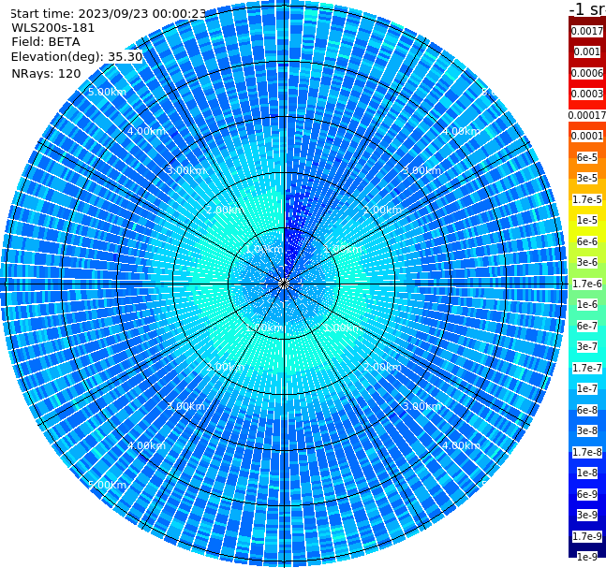Click the Start time 2023/09/23 00:00:23 text
The width and height of the screenshot is (606, 568).
point(108,13)
